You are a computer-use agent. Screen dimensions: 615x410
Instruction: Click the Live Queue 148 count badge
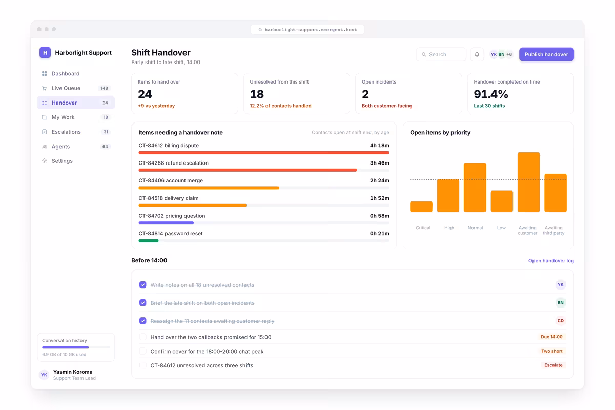point(105,88)
